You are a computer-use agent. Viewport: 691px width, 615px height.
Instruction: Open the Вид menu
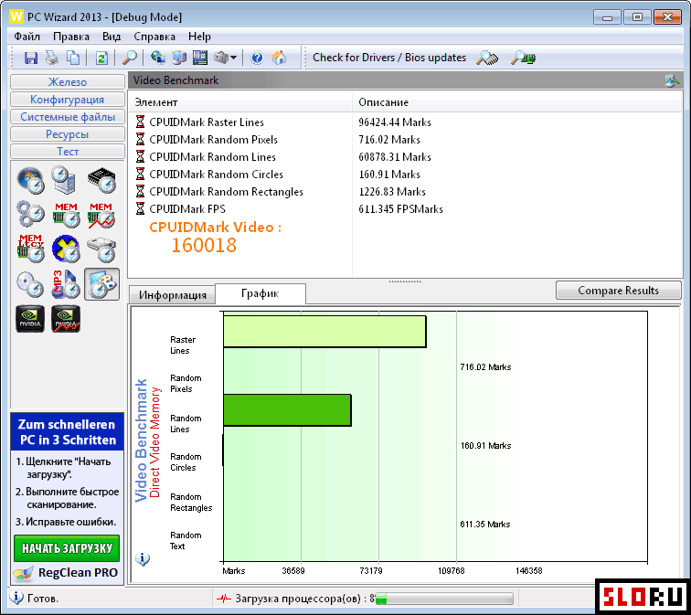112,37
